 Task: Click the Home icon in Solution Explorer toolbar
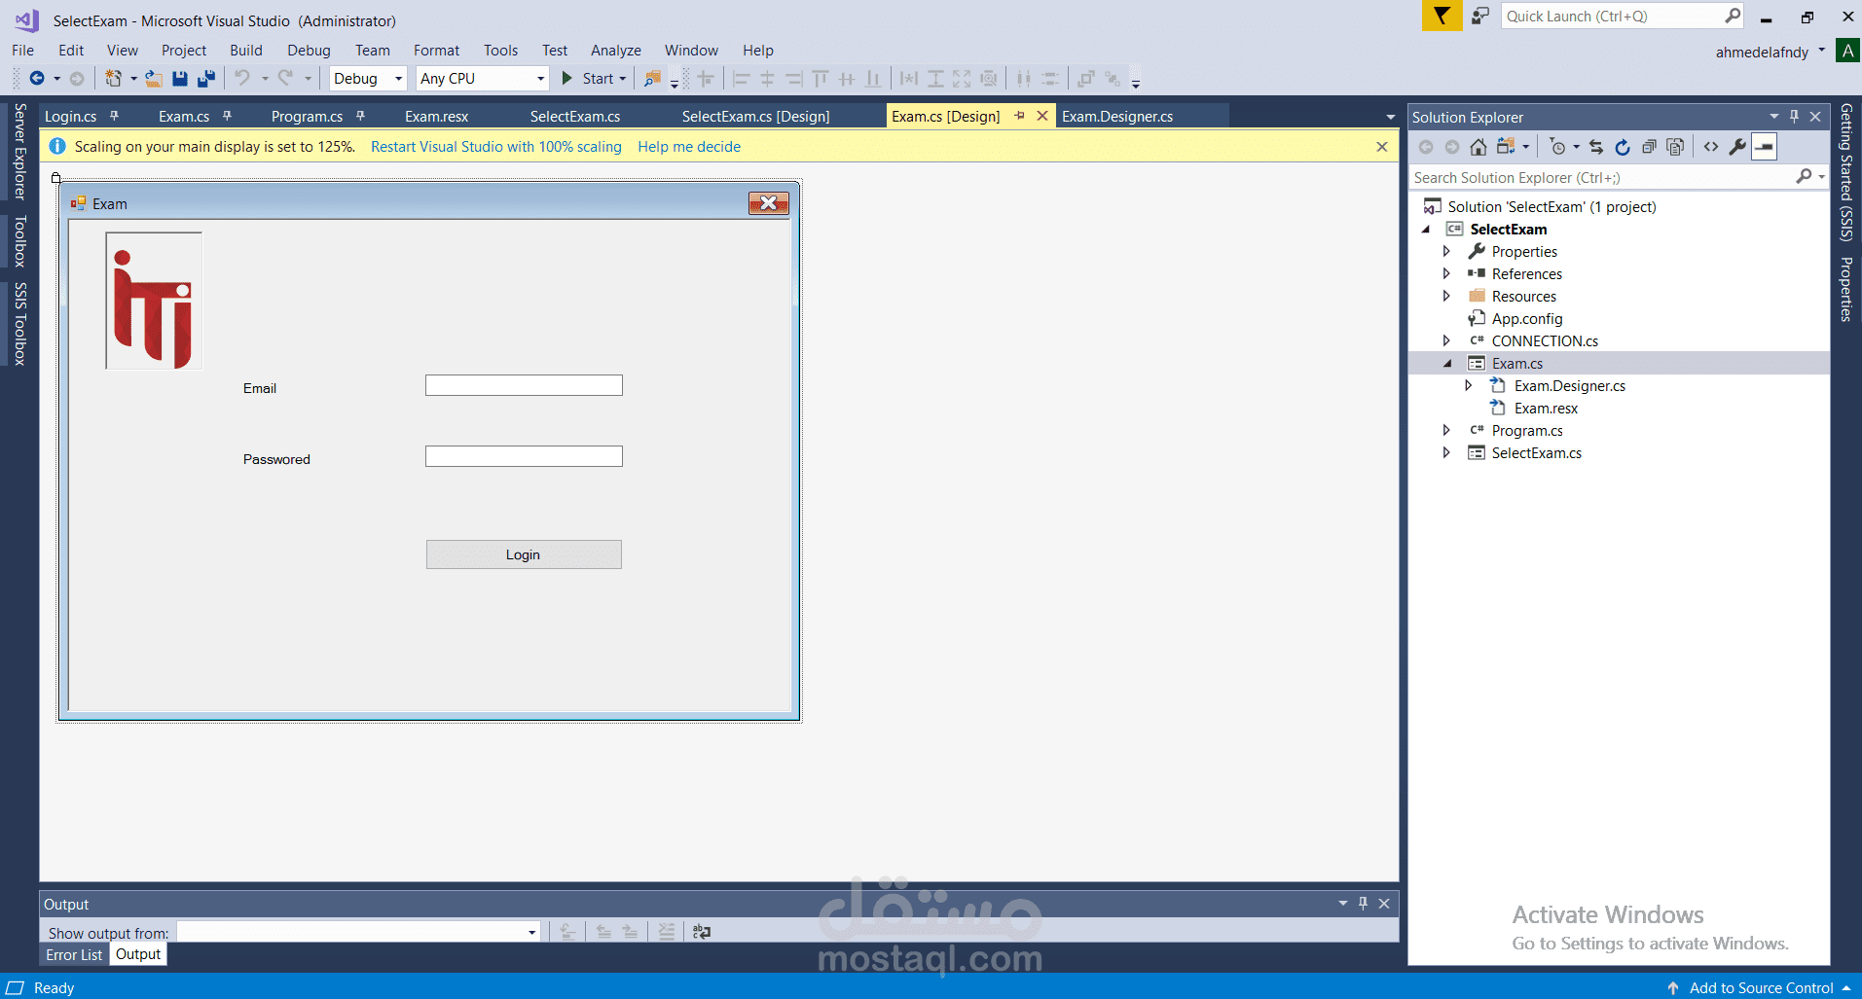(1478, 146)
